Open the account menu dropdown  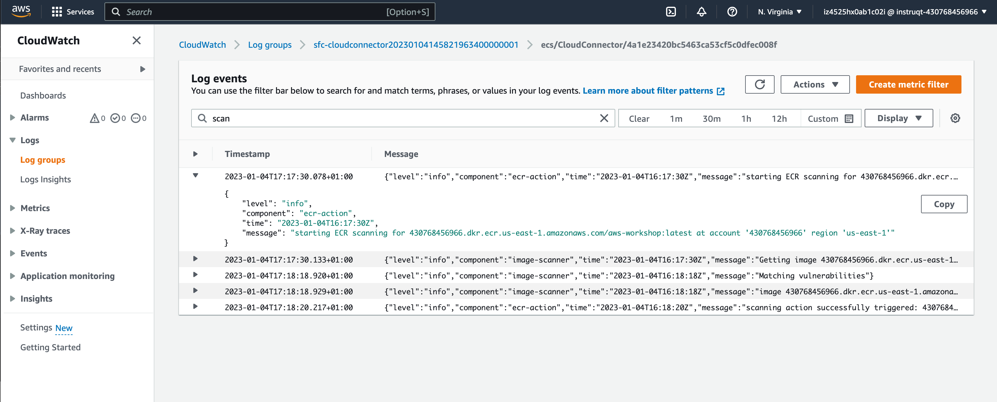(904, 12)
